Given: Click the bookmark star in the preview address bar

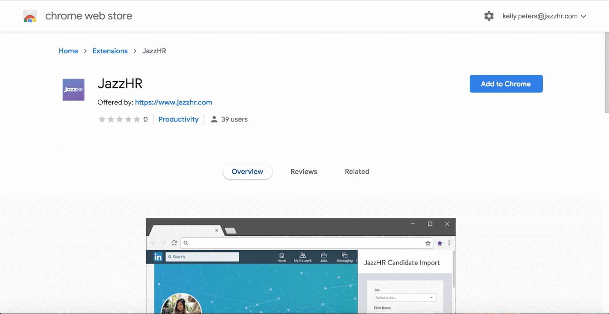Looking at the screenshot, I should click(x=428, y=243).
